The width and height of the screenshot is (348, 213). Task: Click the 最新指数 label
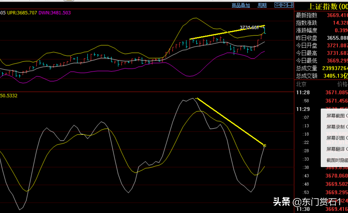306,15
